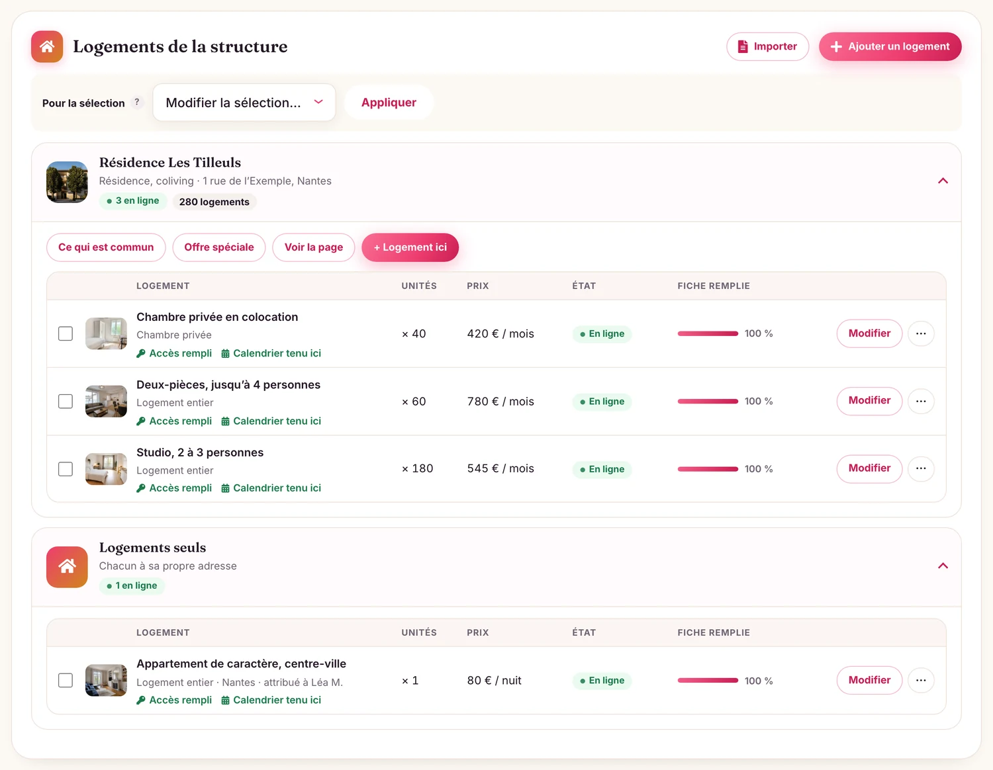Click Ajouter un logement
Viewport: 993px width, 770px height.
890,46
